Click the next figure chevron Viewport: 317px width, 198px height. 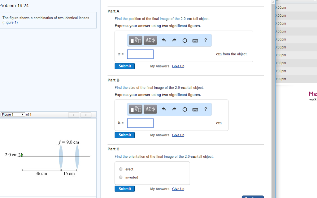tap(85, 114)
